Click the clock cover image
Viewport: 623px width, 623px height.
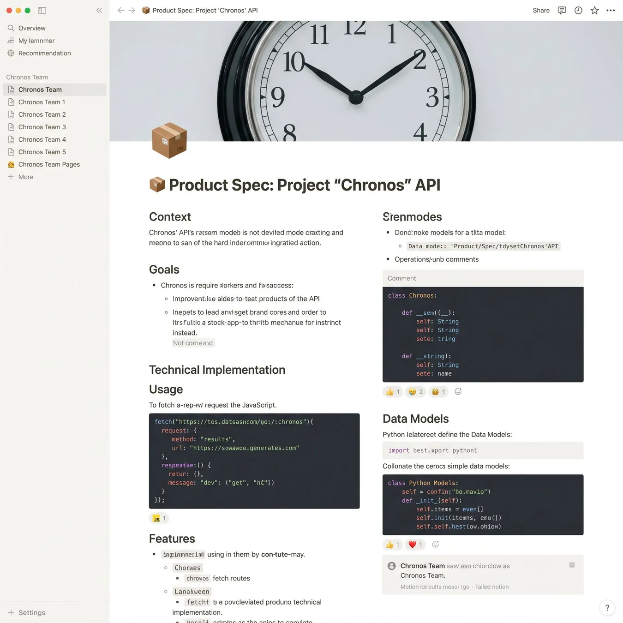pos(366,81)
